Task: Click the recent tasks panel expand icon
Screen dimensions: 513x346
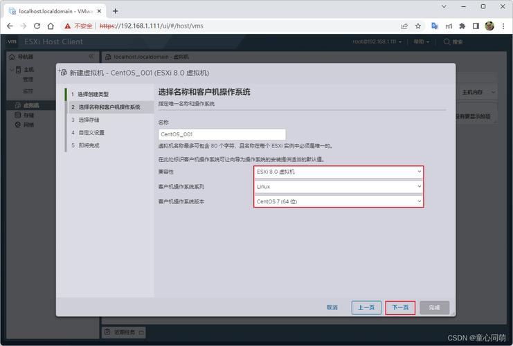Action: point(141,333)
